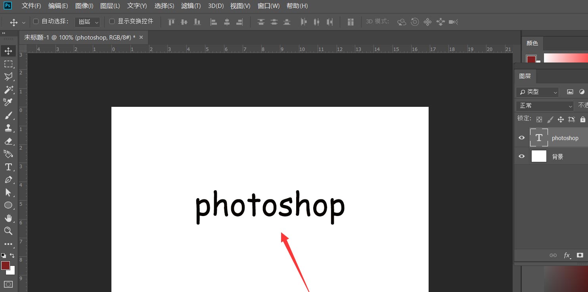Select the Magic Wand tool
Screen dimensions: 588x292
pyautogui.click(x=8, y=89)
